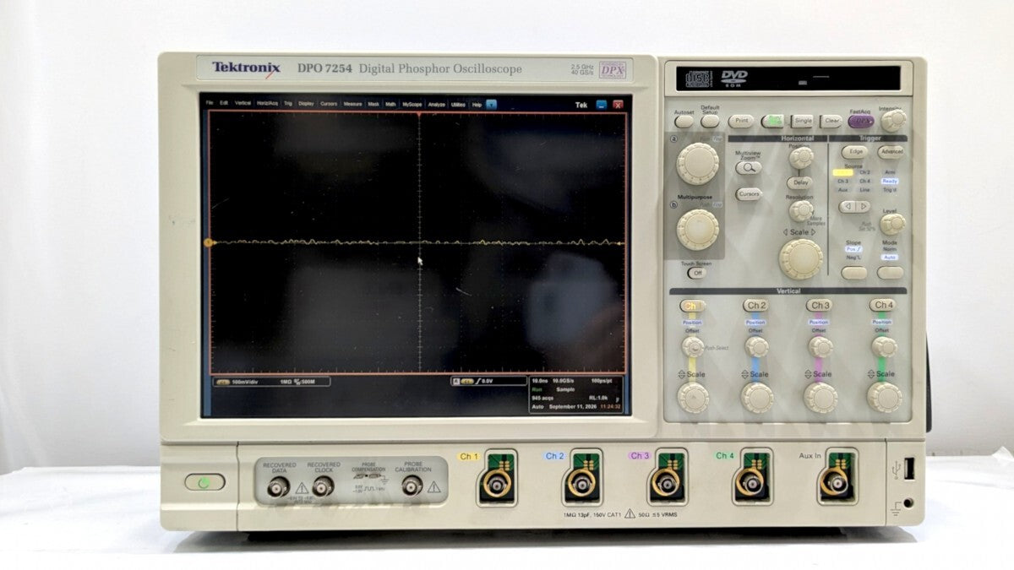Open the File menu on screen
The image size is (1014, 570).
210,103
